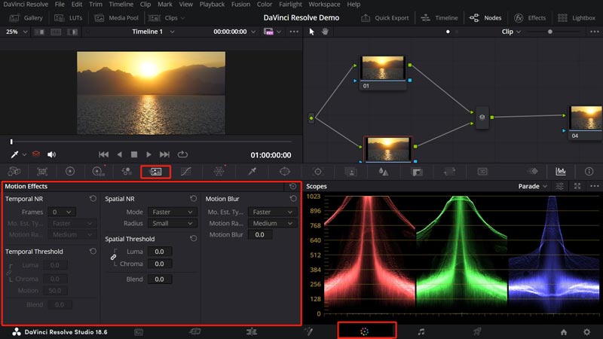Open the Playback menu

pyautogui.click(x=212, y=5)
